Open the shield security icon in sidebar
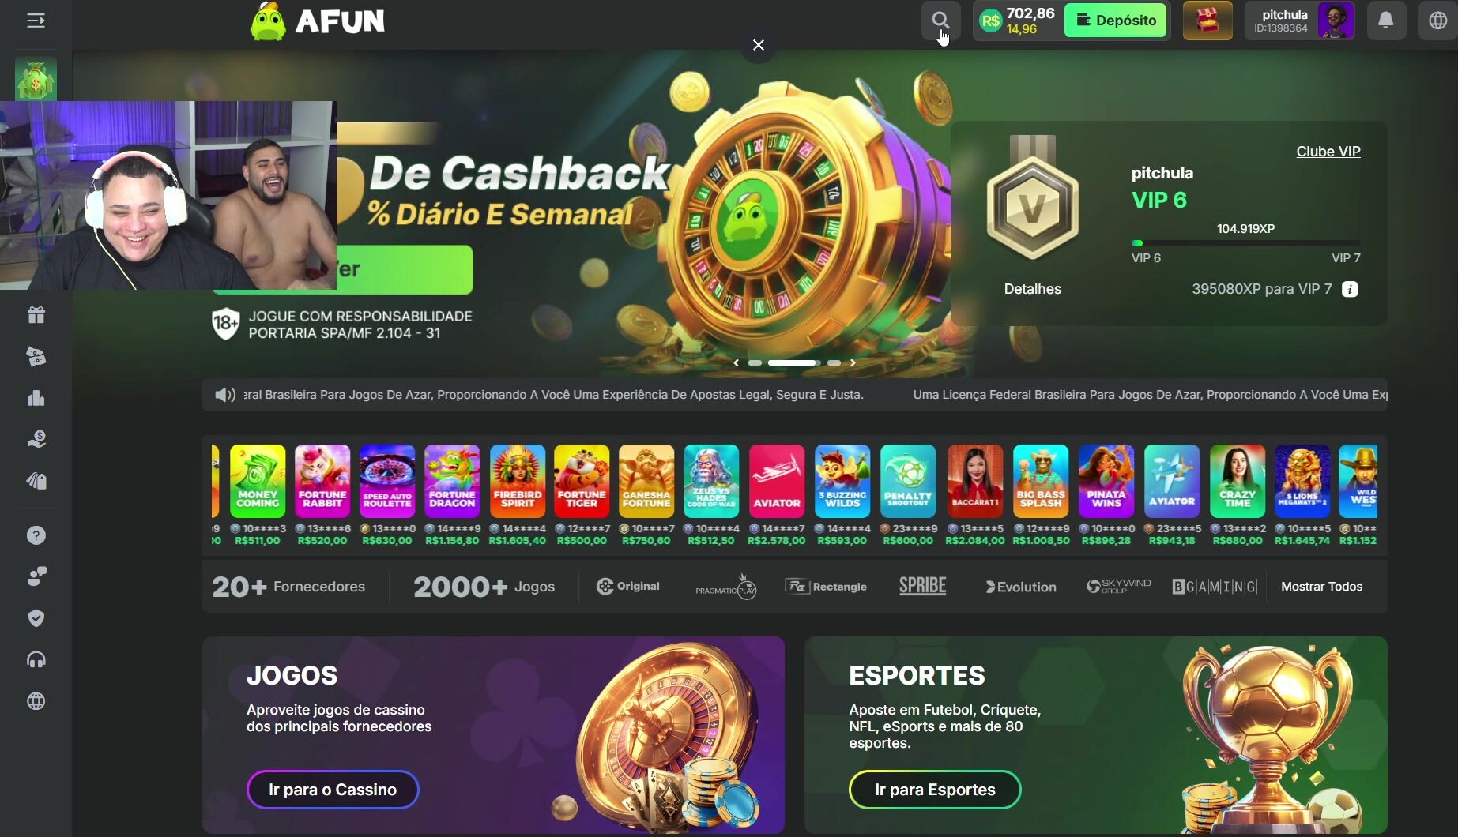1458x837 pixels. pos(36,618)
